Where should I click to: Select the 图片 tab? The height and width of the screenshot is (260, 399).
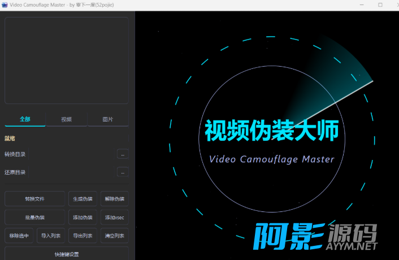[x=107, y=119]
